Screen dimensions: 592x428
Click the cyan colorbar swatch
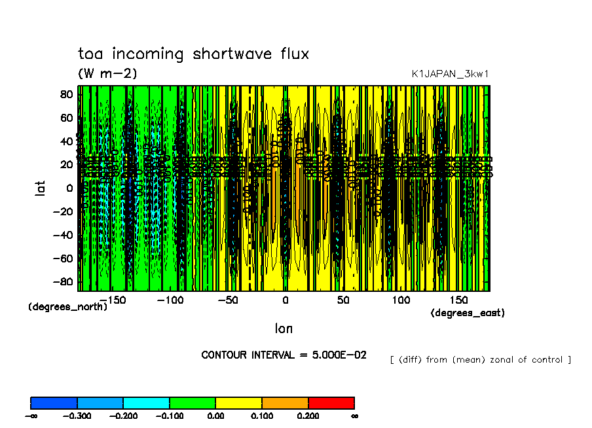(146, 402)
